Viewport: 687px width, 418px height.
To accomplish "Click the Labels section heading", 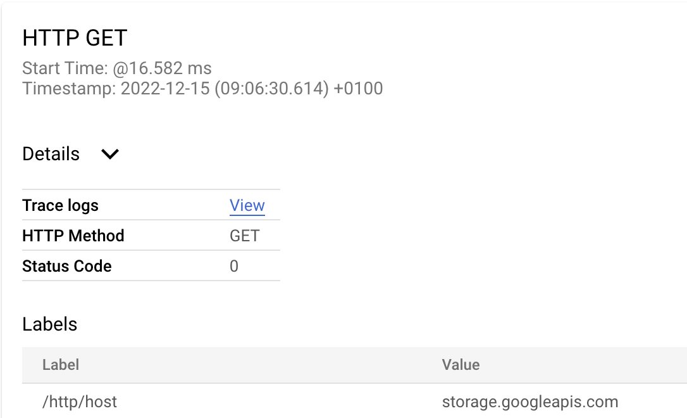I will click(x=49, y=324).
